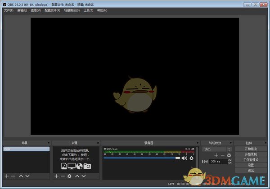Open 设置 settings button
Viewport: 270px width, 189px height.
pyautogui.click(x=251, y=165)
